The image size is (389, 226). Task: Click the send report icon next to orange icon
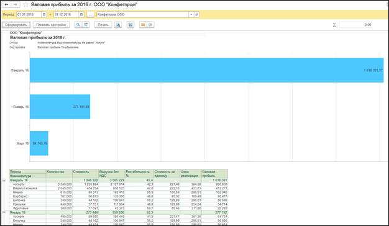click(x=150, y=25)
